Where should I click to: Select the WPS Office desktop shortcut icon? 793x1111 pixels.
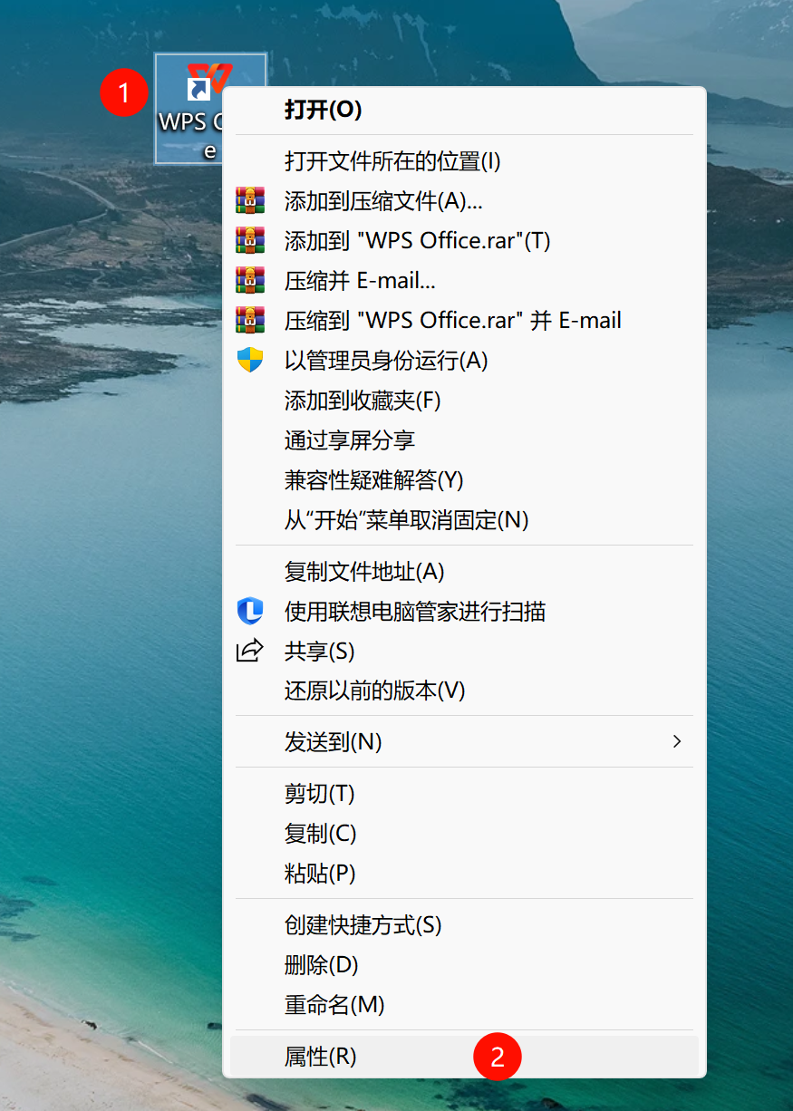pyautogui.click(x=210, y=108)
